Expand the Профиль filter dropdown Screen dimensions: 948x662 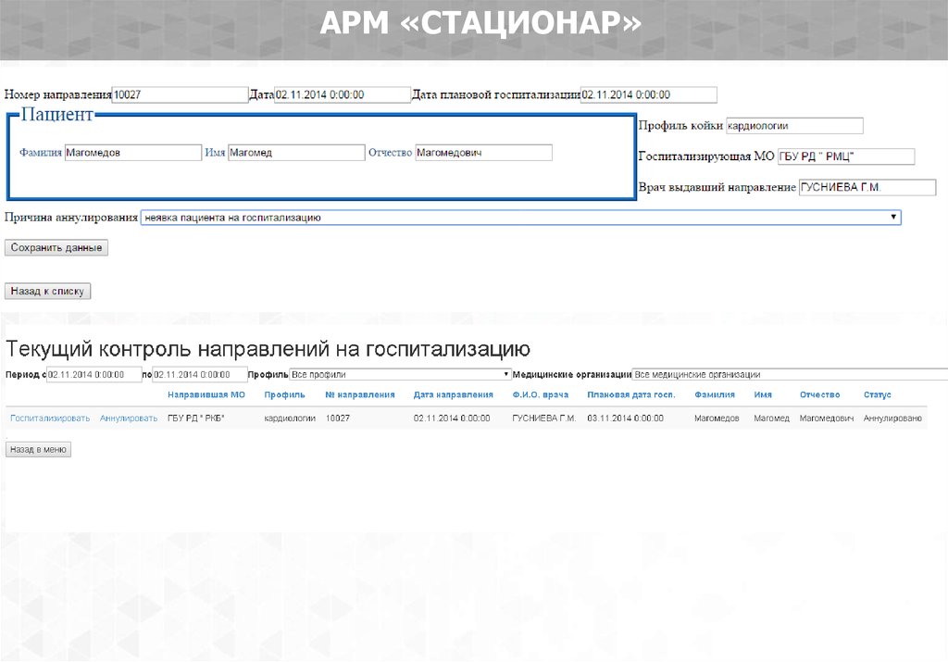coord(400,375)
